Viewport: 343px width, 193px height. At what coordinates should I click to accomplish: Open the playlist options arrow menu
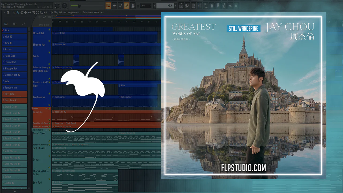(4, 12)
